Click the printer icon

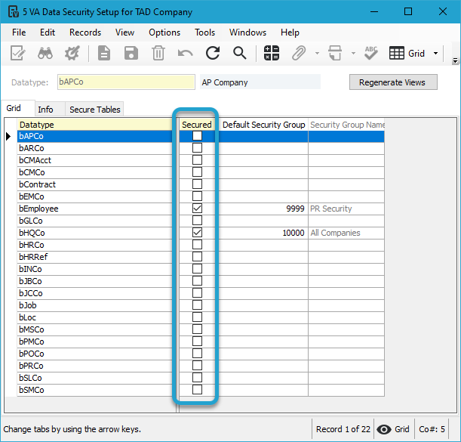pyautogui.click(x=335, y=54)
